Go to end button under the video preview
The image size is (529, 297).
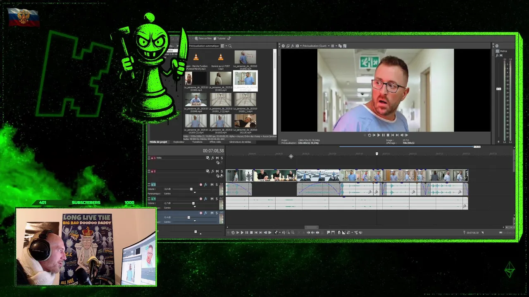click(397, 135)
